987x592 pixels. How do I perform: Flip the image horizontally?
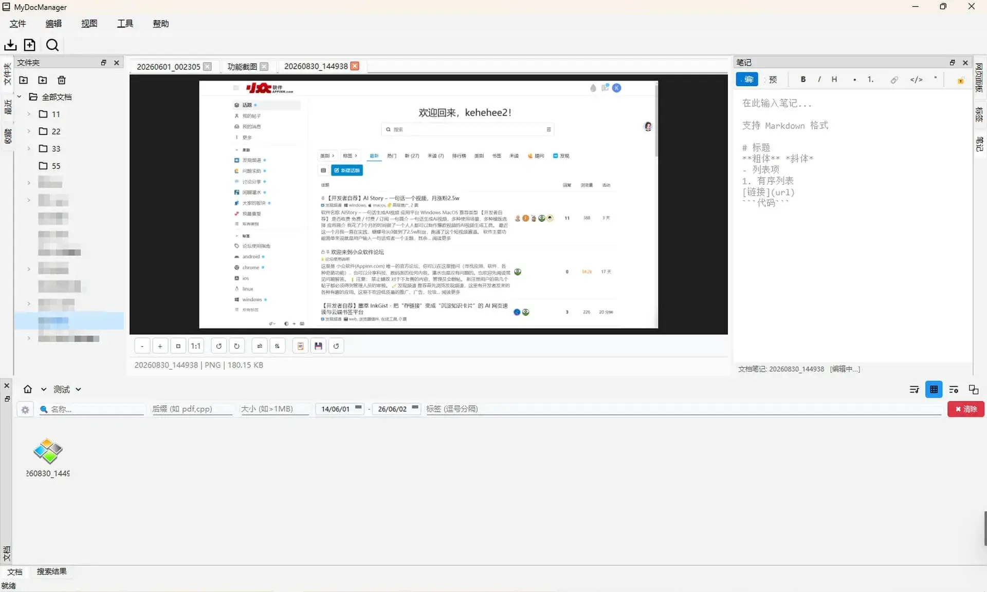pyautogui.click(x=260, y=346)
